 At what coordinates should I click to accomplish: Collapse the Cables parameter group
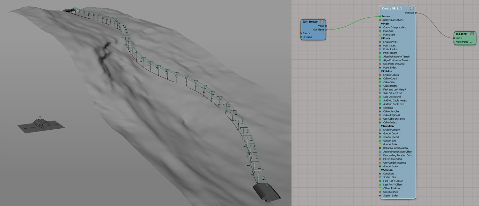tap(382, 71)
